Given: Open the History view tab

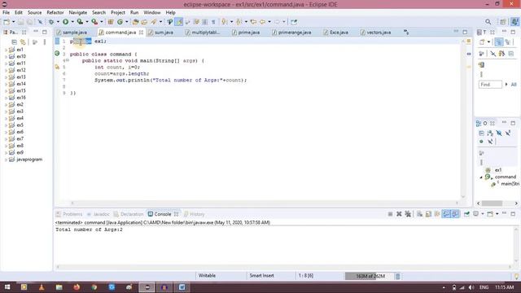Looking at the screenshot, I should coord(194,214).
